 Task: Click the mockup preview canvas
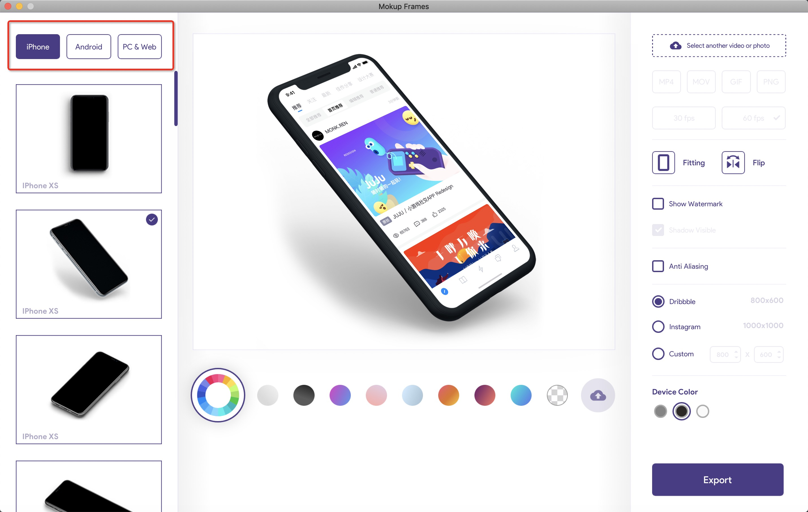coord(404,192)
